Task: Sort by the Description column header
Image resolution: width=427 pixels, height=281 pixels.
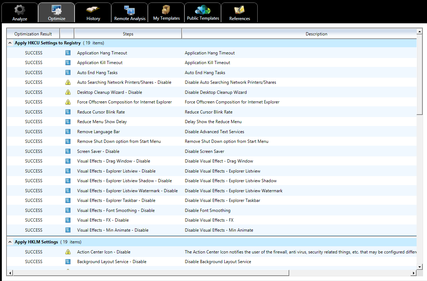Action: pyautogui.click(x=299, y=34)
